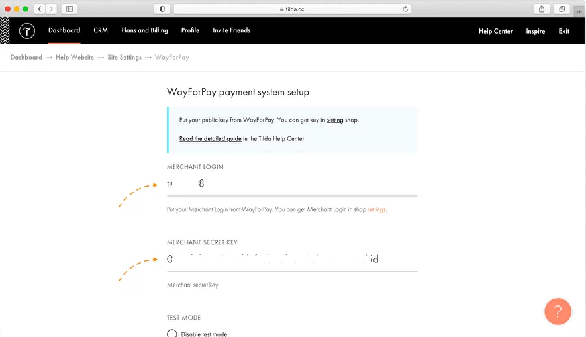Go forward with Safari's forward arrow

point(51,9)
